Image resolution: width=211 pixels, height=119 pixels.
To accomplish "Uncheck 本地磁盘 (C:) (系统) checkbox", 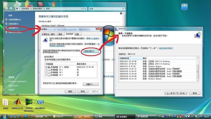I will click(46, 67).
